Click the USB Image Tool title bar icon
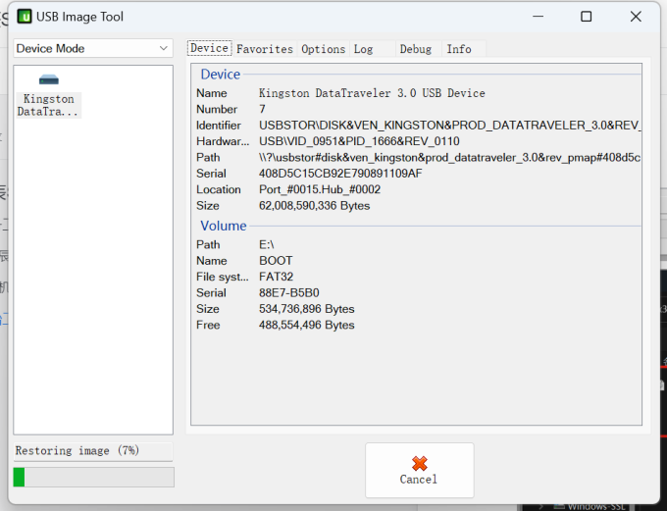Image resolution: width=667 pixels, height=511 pixels. coord(25,17)
